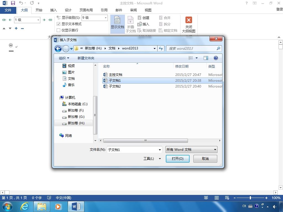Switch to the 设计 ribbon tab
Viewport: 283px width, 212px height.
(68, 10)
